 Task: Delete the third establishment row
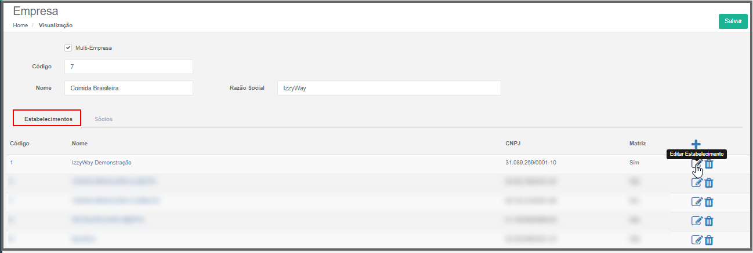pos(709,201)
